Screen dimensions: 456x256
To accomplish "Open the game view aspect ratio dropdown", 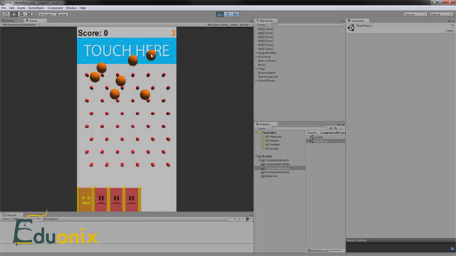I will tap(20, 25).
